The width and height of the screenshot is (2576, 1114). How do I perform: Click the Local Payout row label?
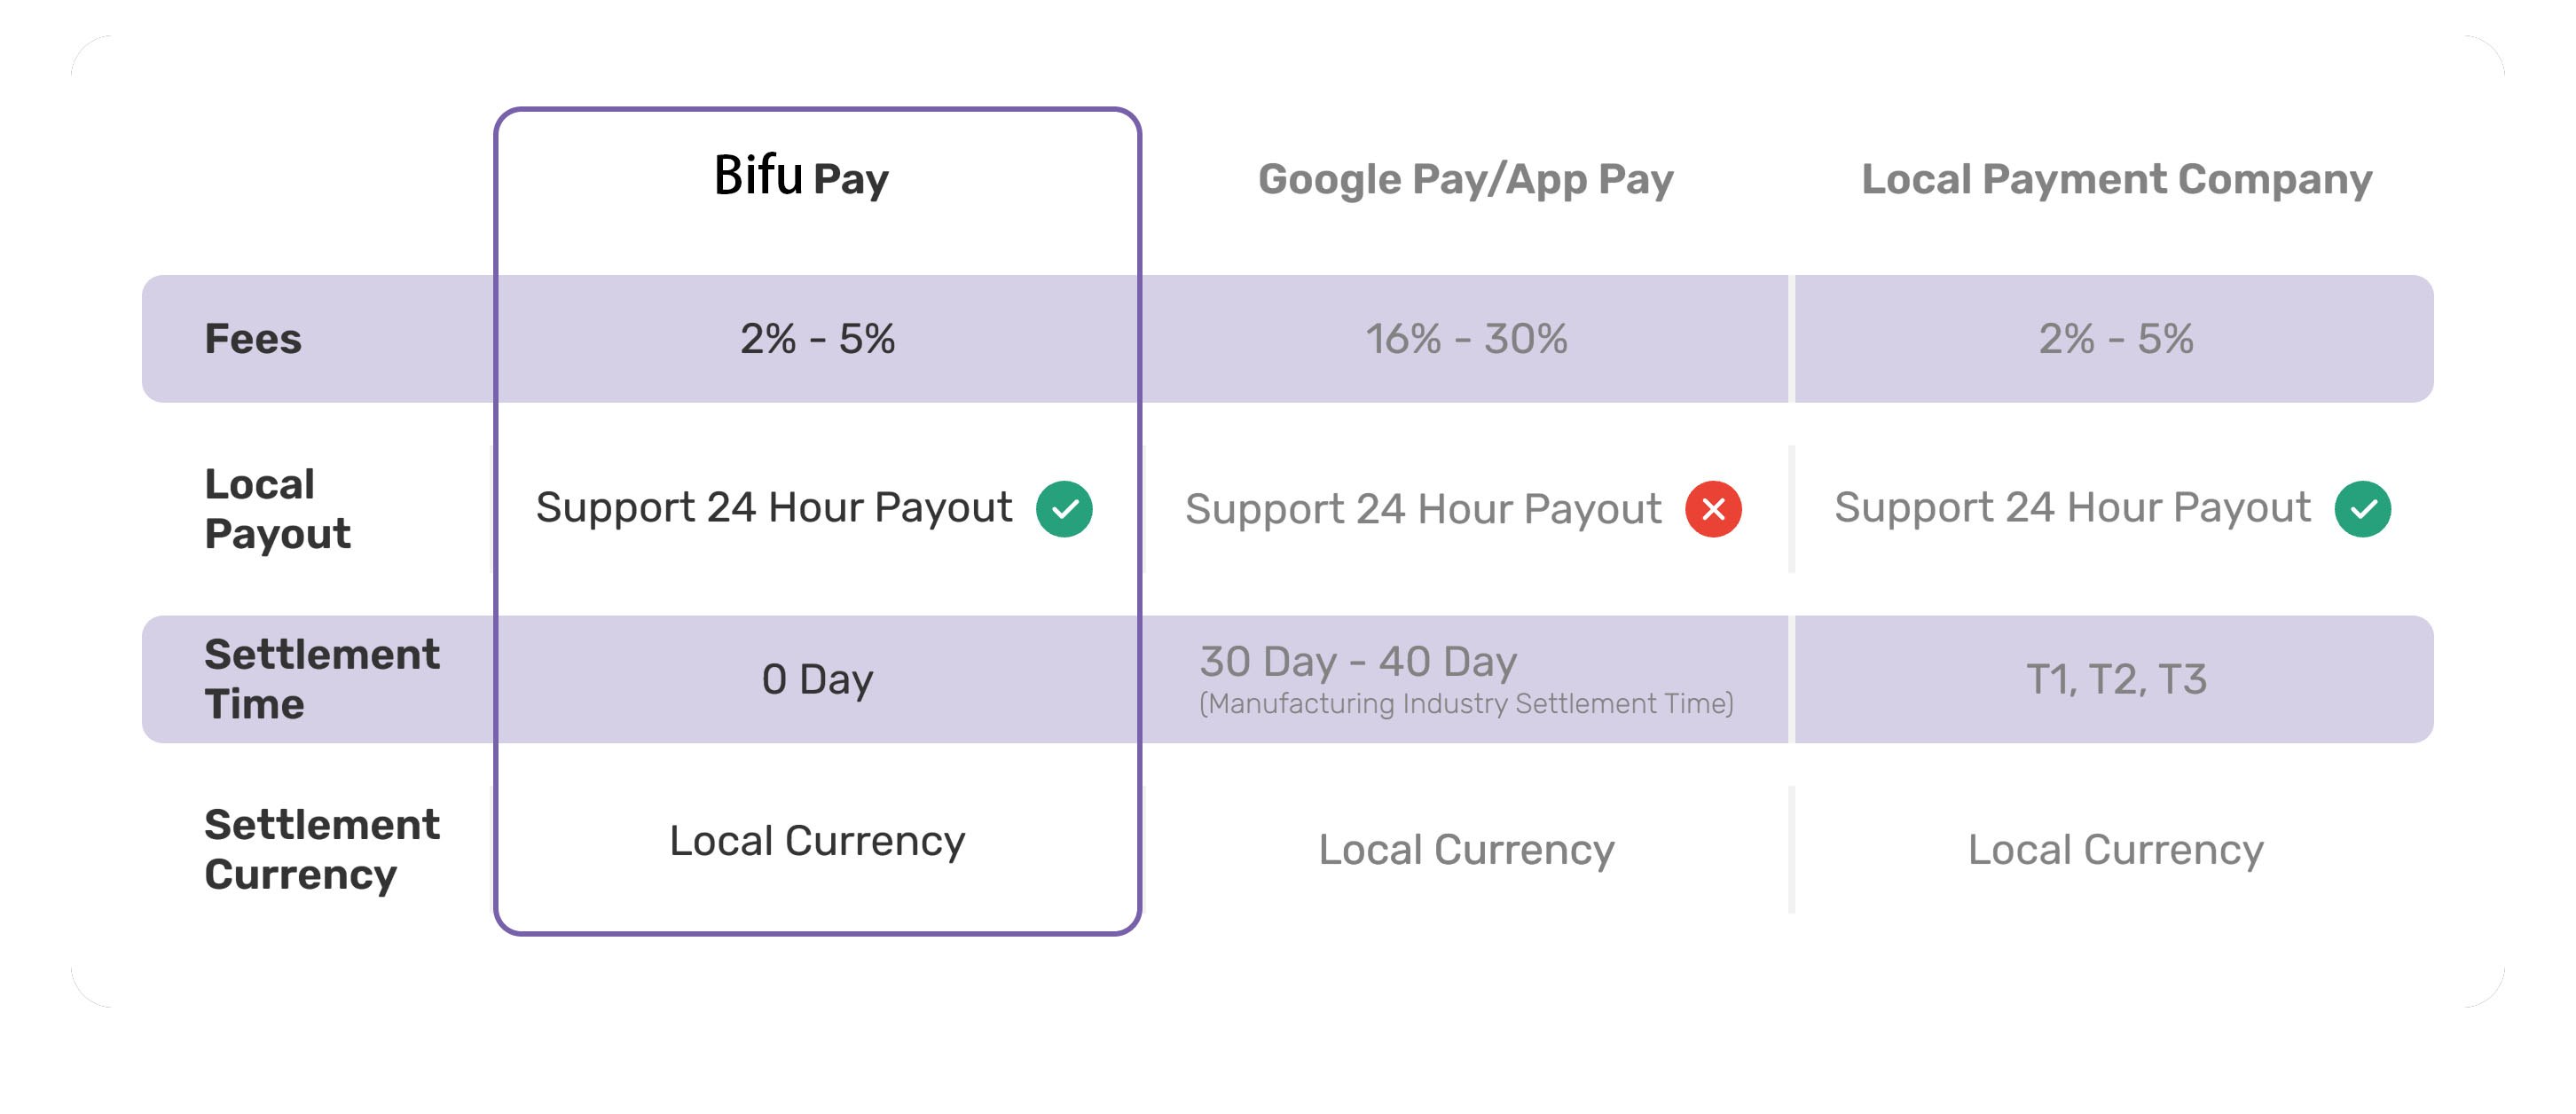278,509
